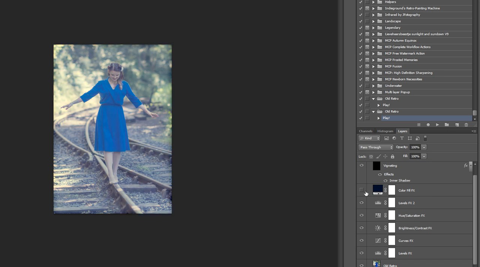Image resolution: width=480 pixels, height=267 pixels.
Task: Filter layers by adjustment layers icon
Action: (x=394, y=138)
